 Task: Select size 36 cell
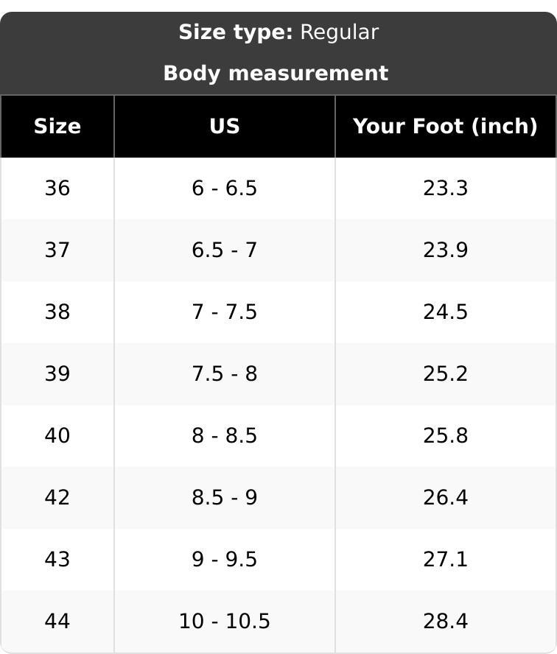point(57,188)
